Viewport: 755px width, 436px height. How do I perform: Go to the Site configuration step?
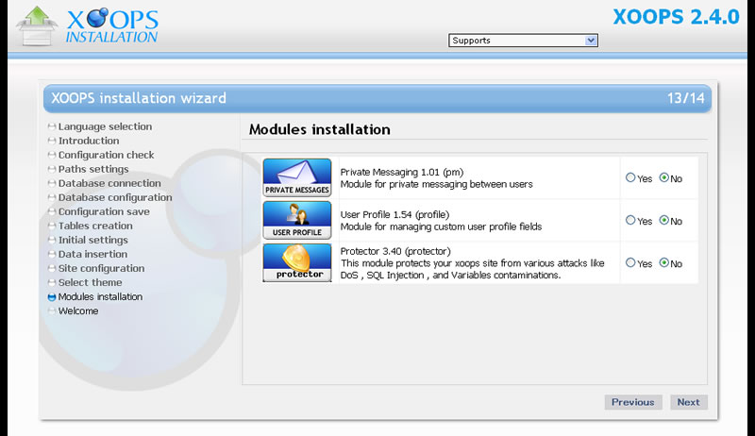(x=101, y=269)
